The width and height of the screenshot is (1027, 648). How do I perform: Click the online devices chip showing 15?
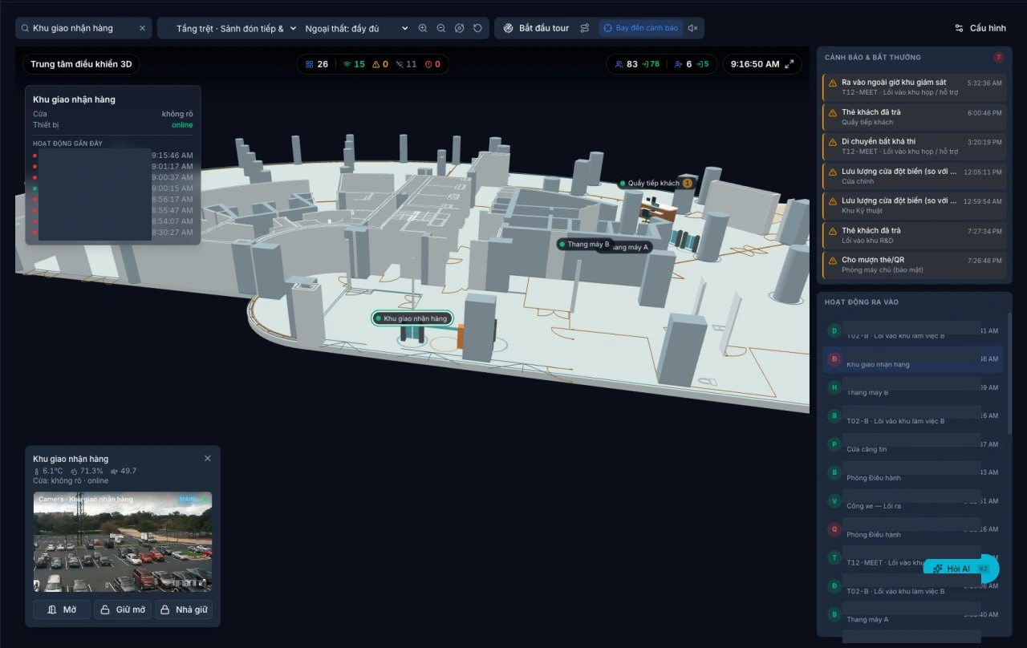point(354,64)
